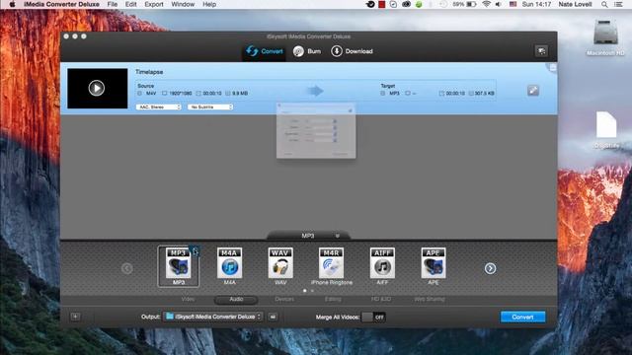Click the green leaf menu bar icon
This screenshot has height=355, width=632.
[x=419, y=4]
